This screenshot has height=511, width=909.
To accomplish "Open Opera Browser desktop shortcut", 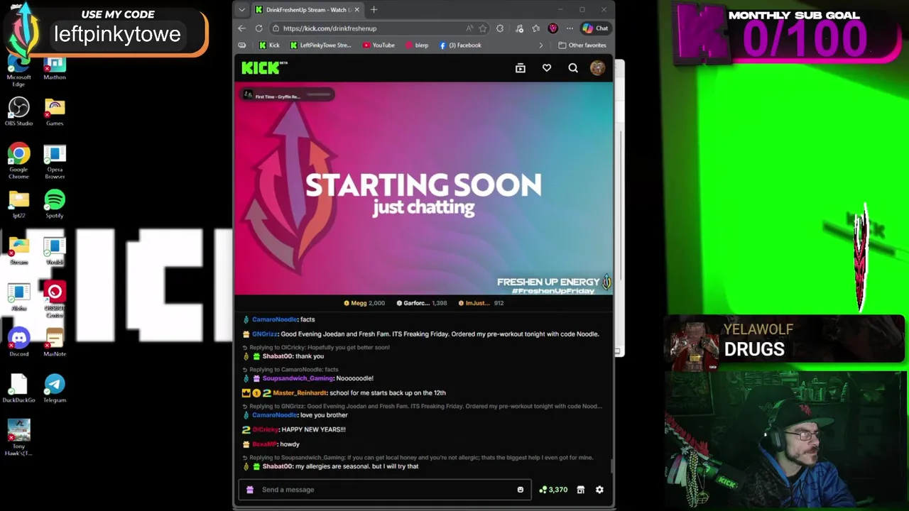I will tap(55, 161).
